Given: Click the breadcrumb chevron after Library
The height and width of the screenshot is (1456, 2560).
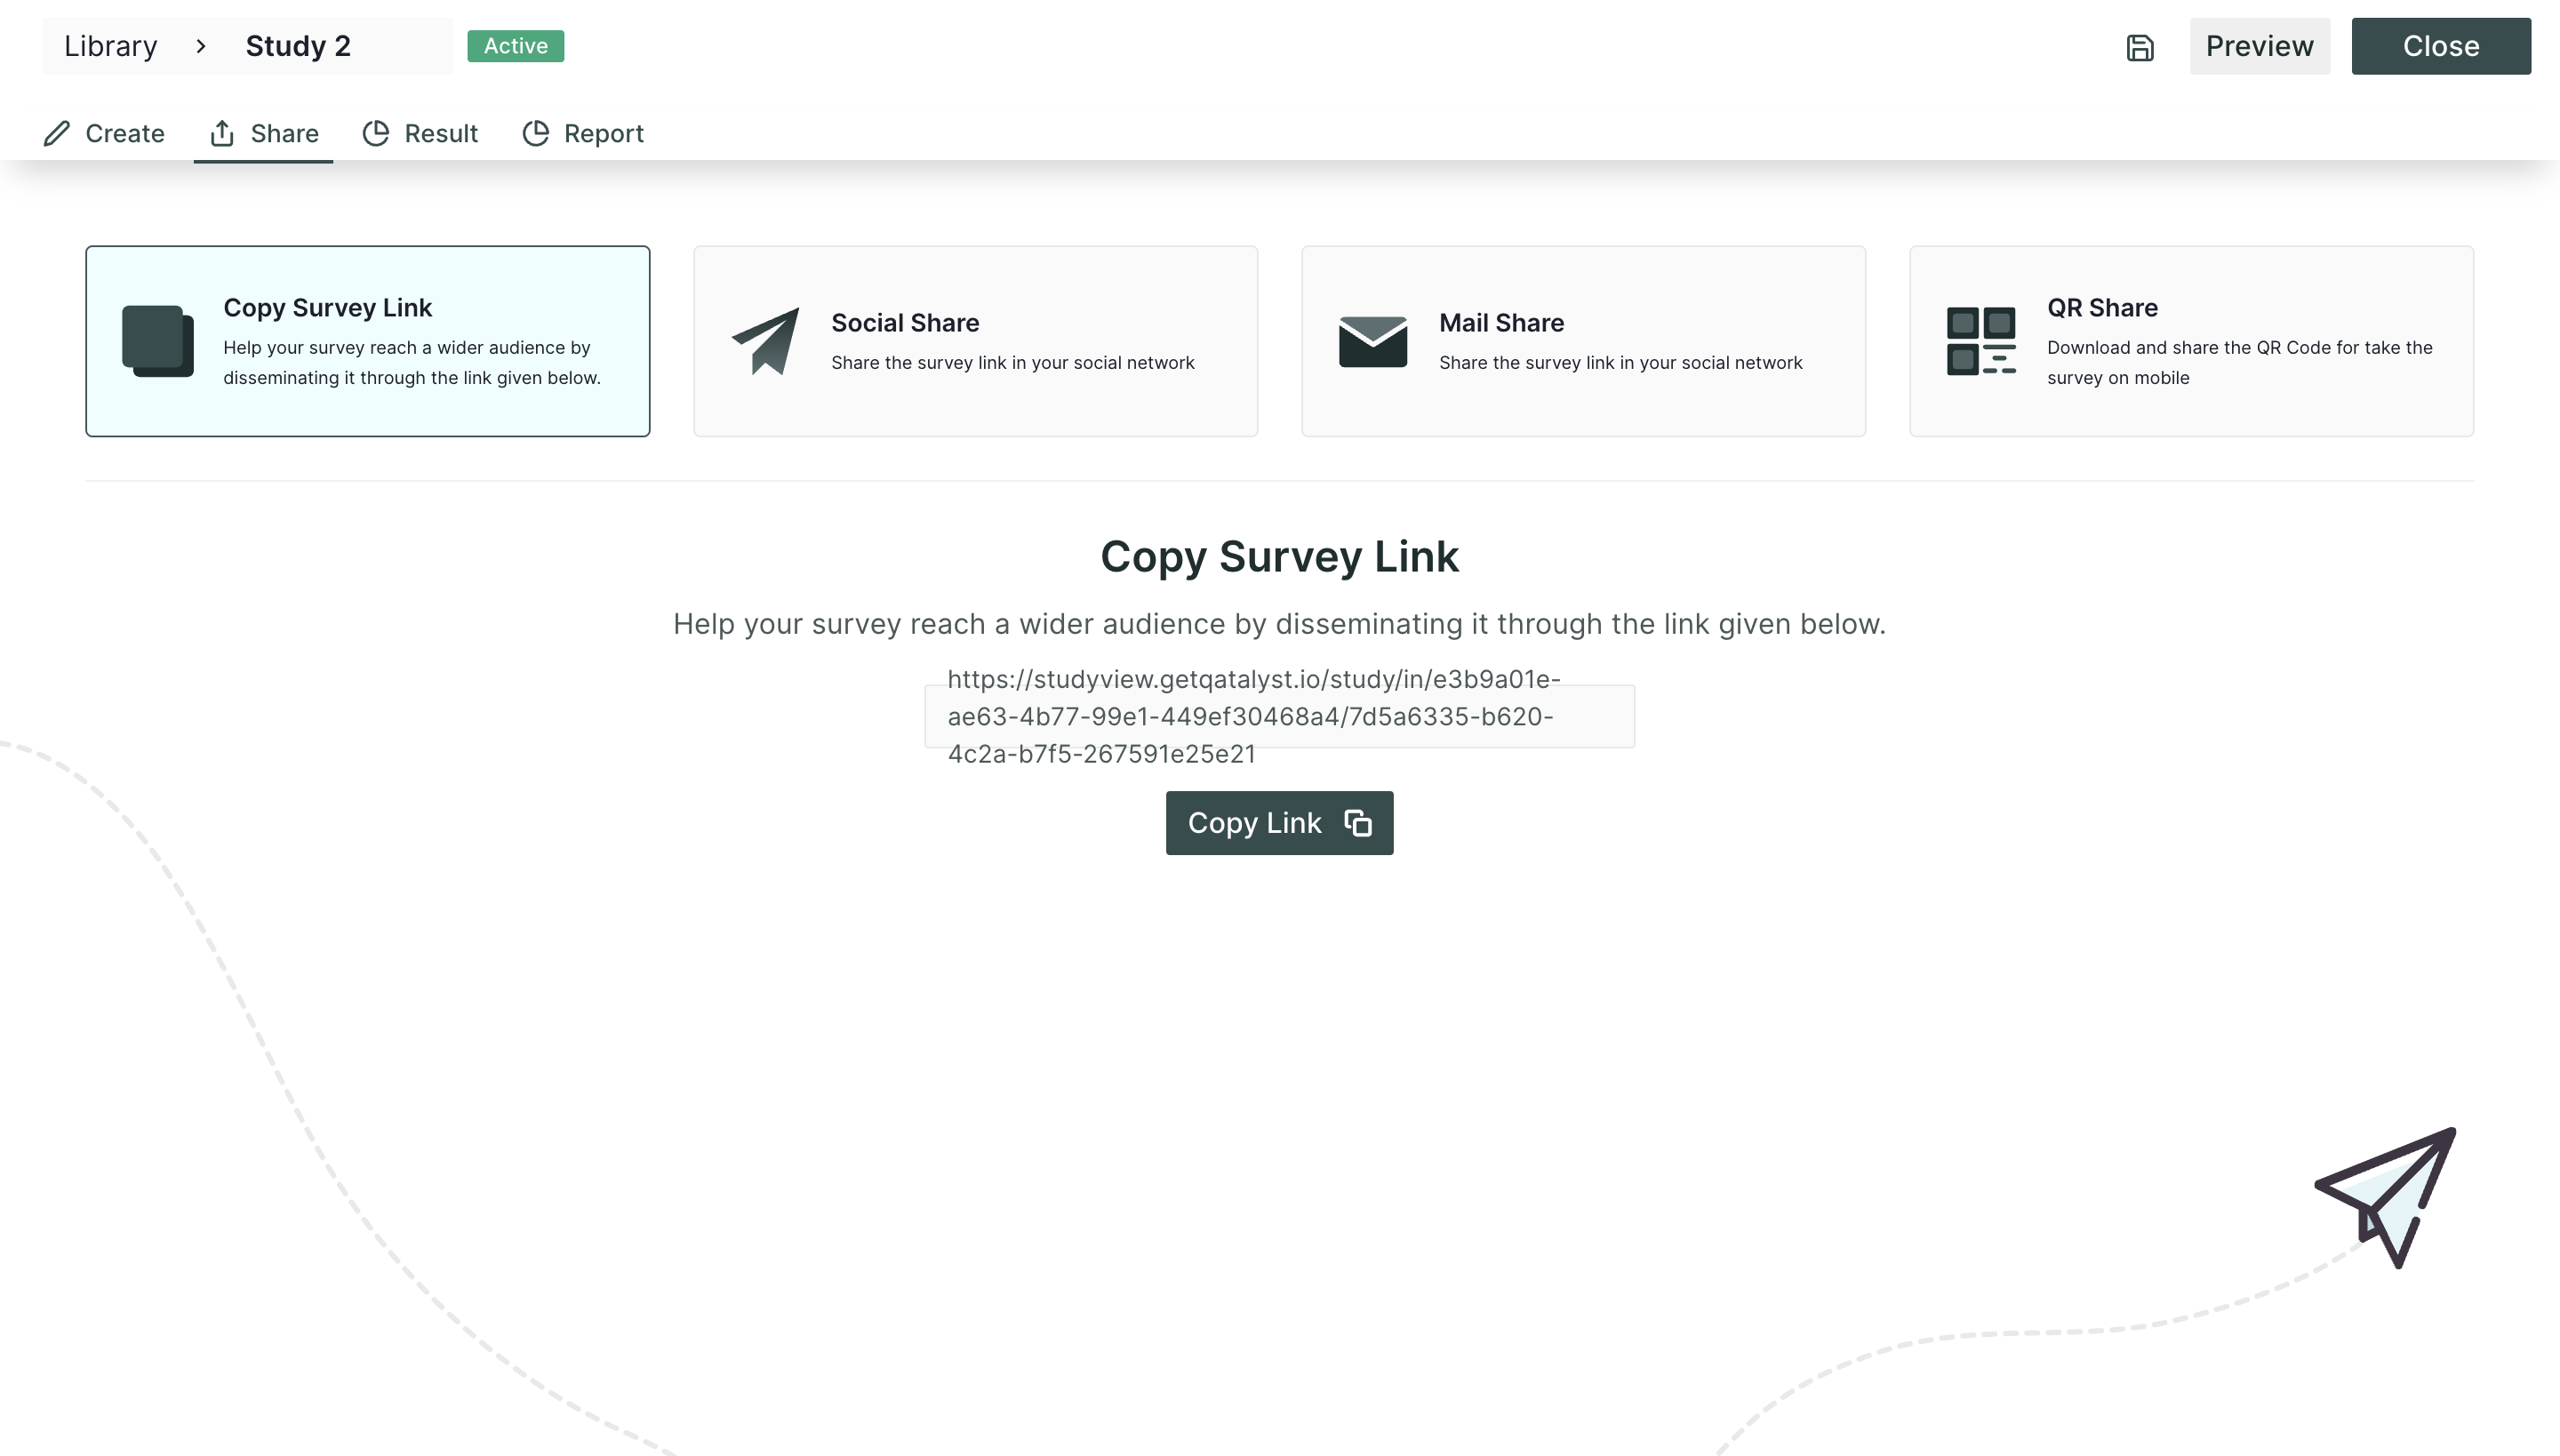Looking at the screenshot, I should (x=201, y=46).
